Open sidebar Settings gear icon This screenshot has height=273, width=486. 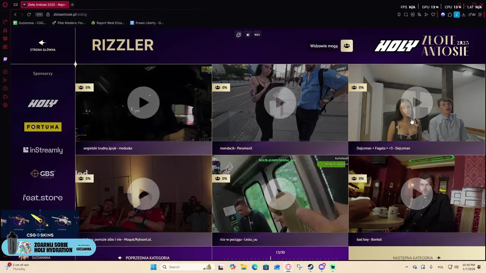tap(5, 105)
